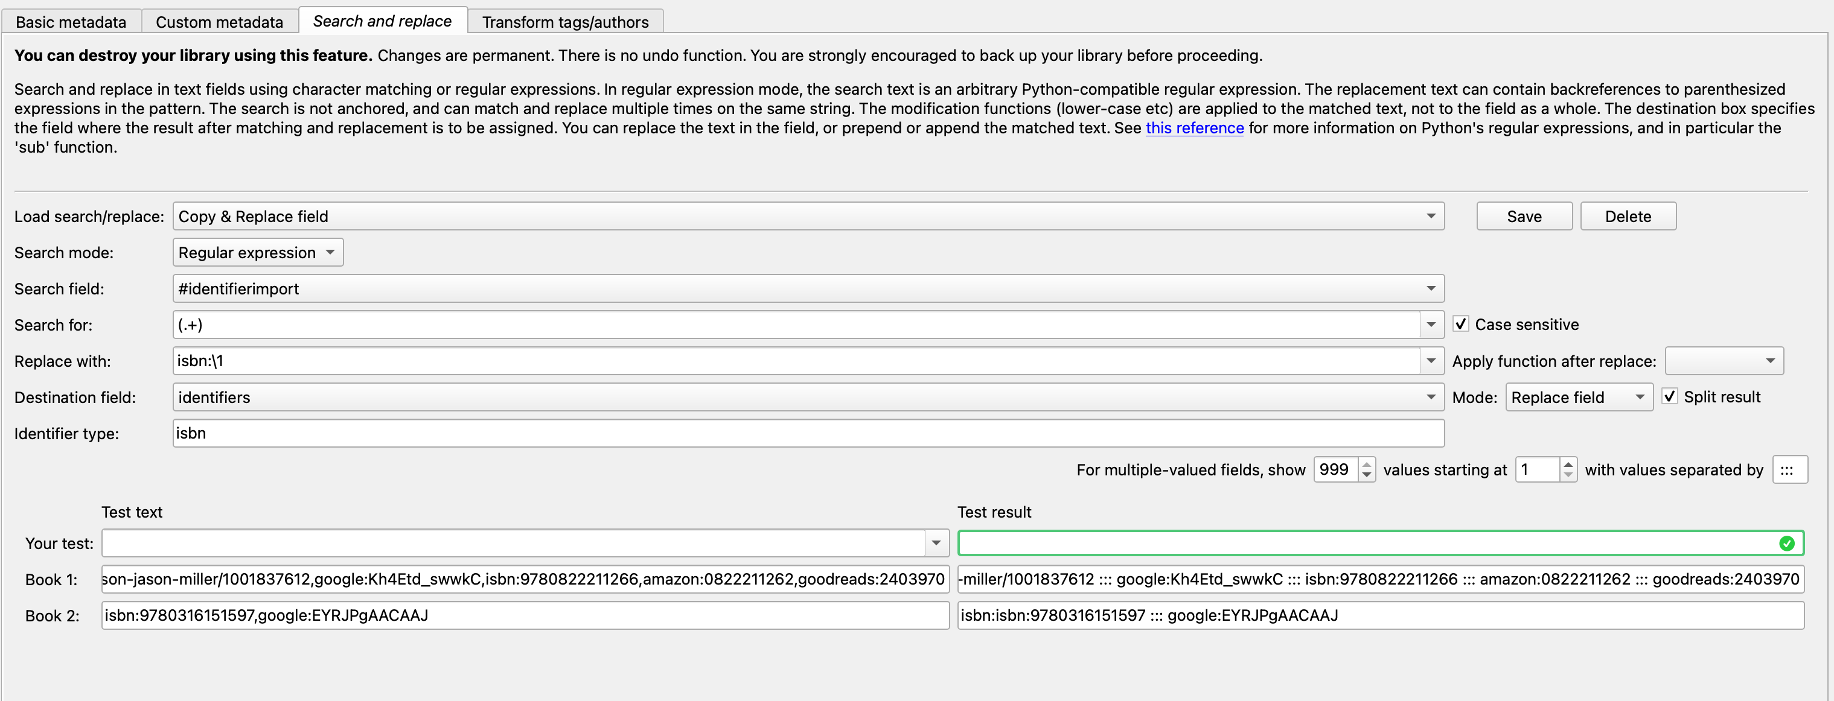Image resolution: width=1834 pixels, height=701 pixels.
Task: Open the Your test history arrow
Action: point(936,544)
